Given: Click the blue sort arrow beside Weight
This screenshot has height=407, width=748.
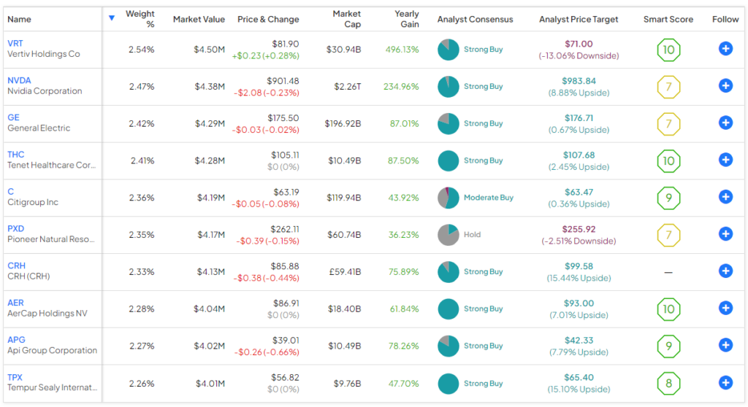Looking at the screenshot, I should 112,18.
